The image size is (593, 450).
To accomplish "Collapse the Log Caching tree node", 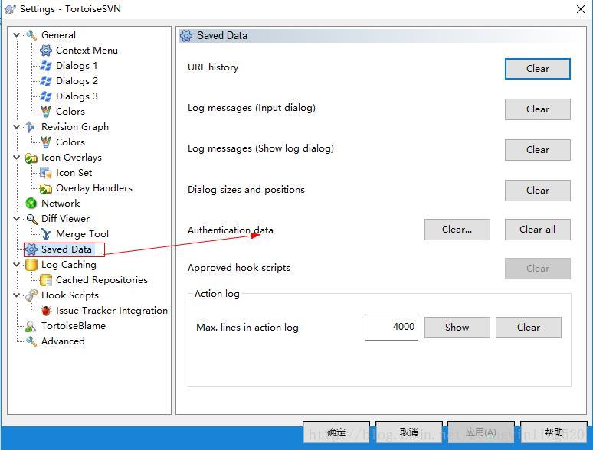I will [x=16, y=265].
